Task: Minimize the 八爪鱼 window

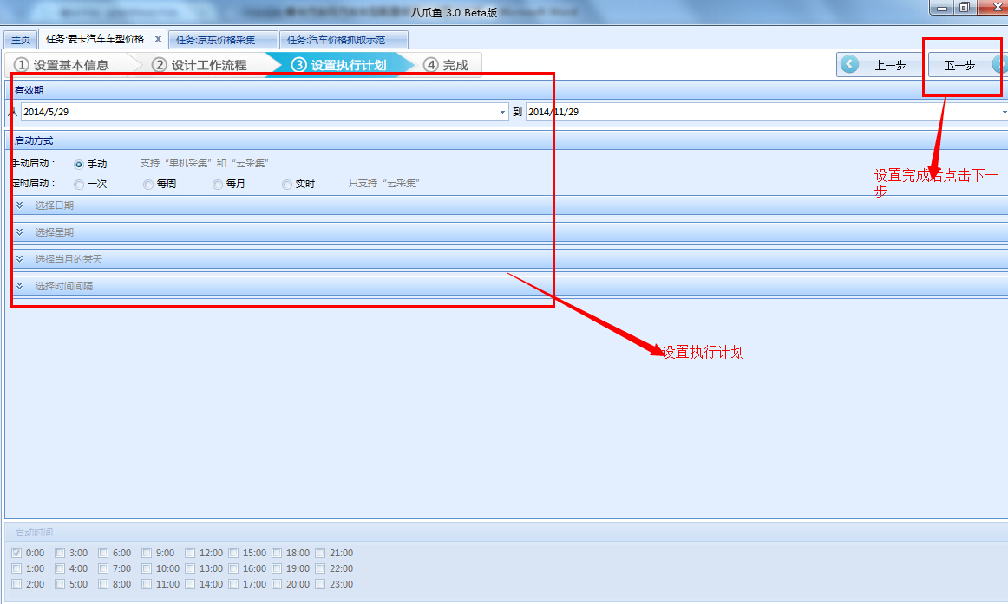Action: click(x=942, y=8)
